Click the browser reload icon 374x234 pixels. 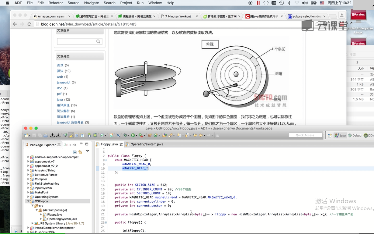tap(29, 24)
